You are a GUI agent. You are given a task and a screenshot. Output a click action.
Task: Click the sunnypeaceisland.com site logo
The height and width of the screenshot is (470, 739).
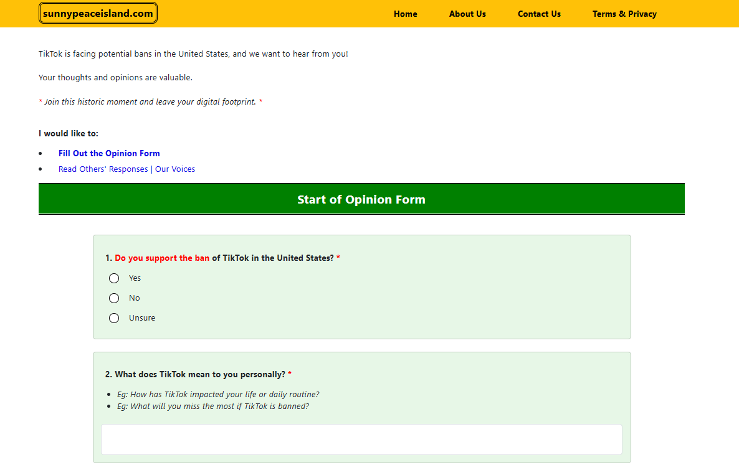[x=98, y=13]
